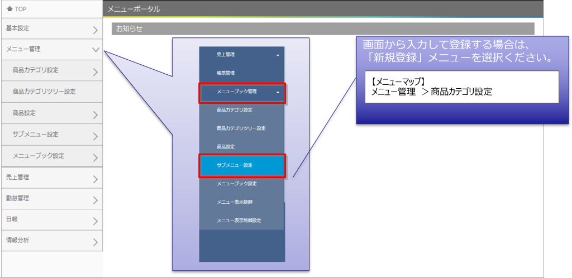Screen dimensions: 572x278
Task: Click 商品カテゴリ設定 in the dark blue menu
Action: 234,109
